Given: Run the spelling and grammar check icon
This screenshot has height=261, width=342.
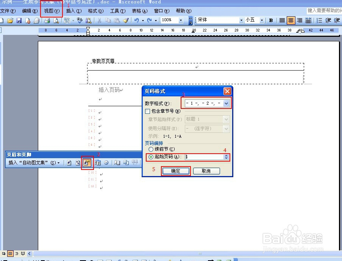Looking at the screenshot, I should pos(80,20).
